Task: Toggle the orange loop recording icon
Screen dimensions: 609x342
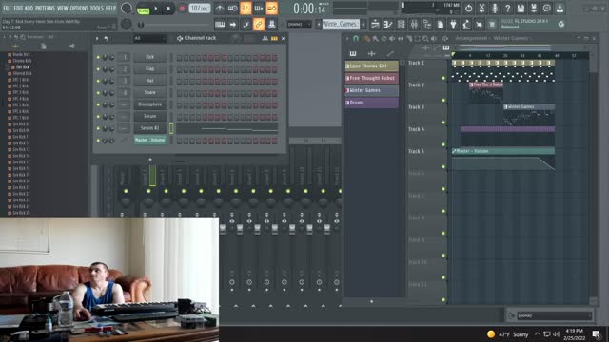Action: (271, 9)
